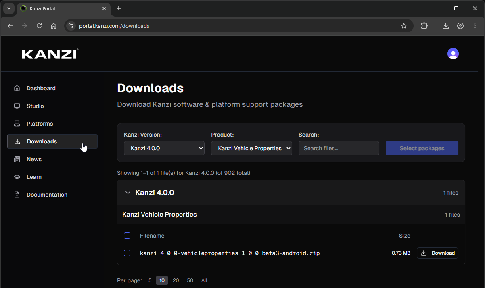The image size is (485, 288).
Task: Click the Learn graduation cap icon
Action: point(17,177)
